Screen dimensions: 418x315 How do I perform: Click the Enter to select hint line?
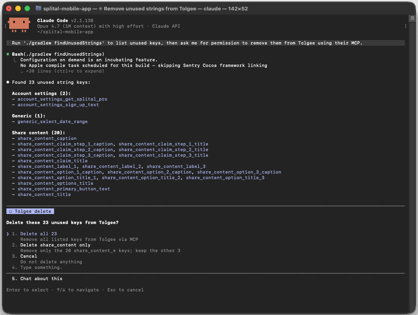pyautogui.click(x=75, y=290)
